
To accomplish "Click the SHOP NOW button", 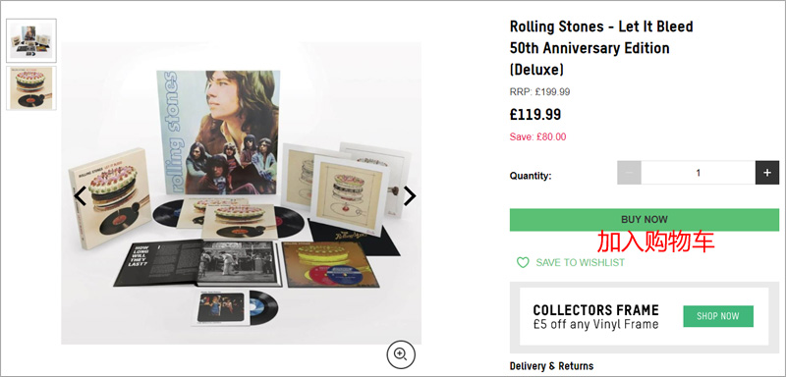I will [718, 316].
